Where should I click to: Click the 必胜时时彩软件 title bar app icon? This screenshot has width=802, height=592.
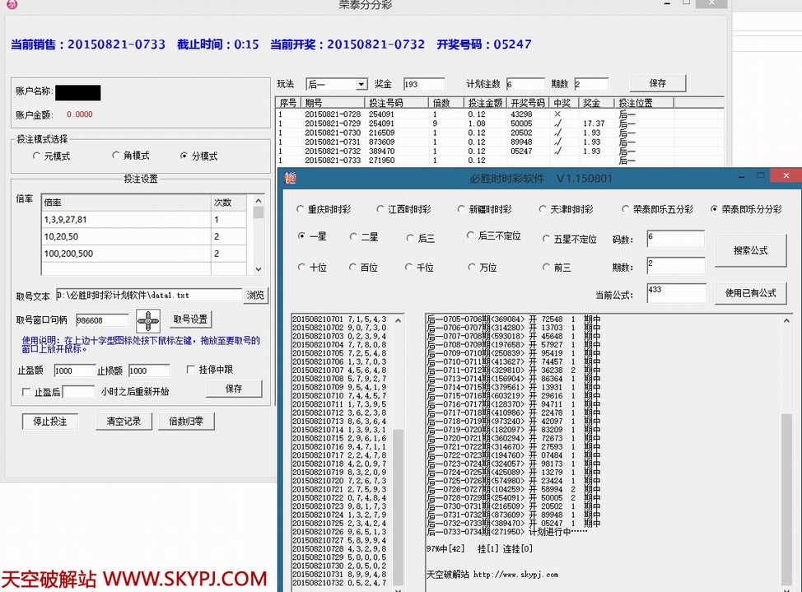tap(290, 177)
